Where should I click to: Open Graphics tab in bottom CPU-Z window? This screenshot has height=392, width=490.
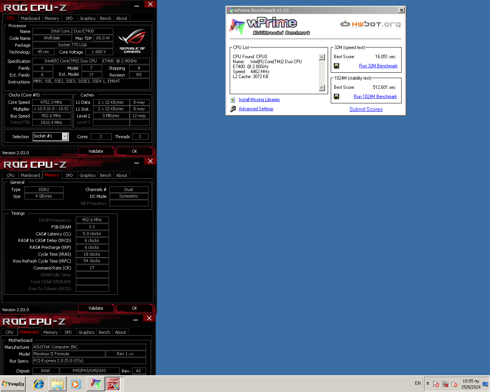[x=87, y=332]
